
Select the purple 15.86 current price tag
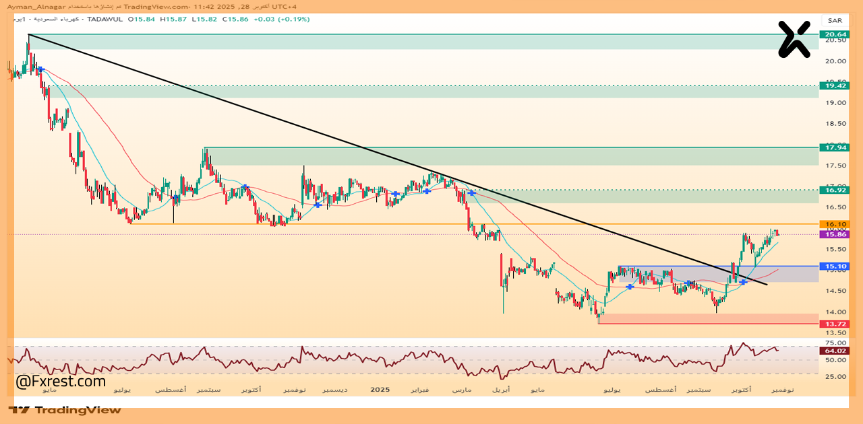coord(833,234)
